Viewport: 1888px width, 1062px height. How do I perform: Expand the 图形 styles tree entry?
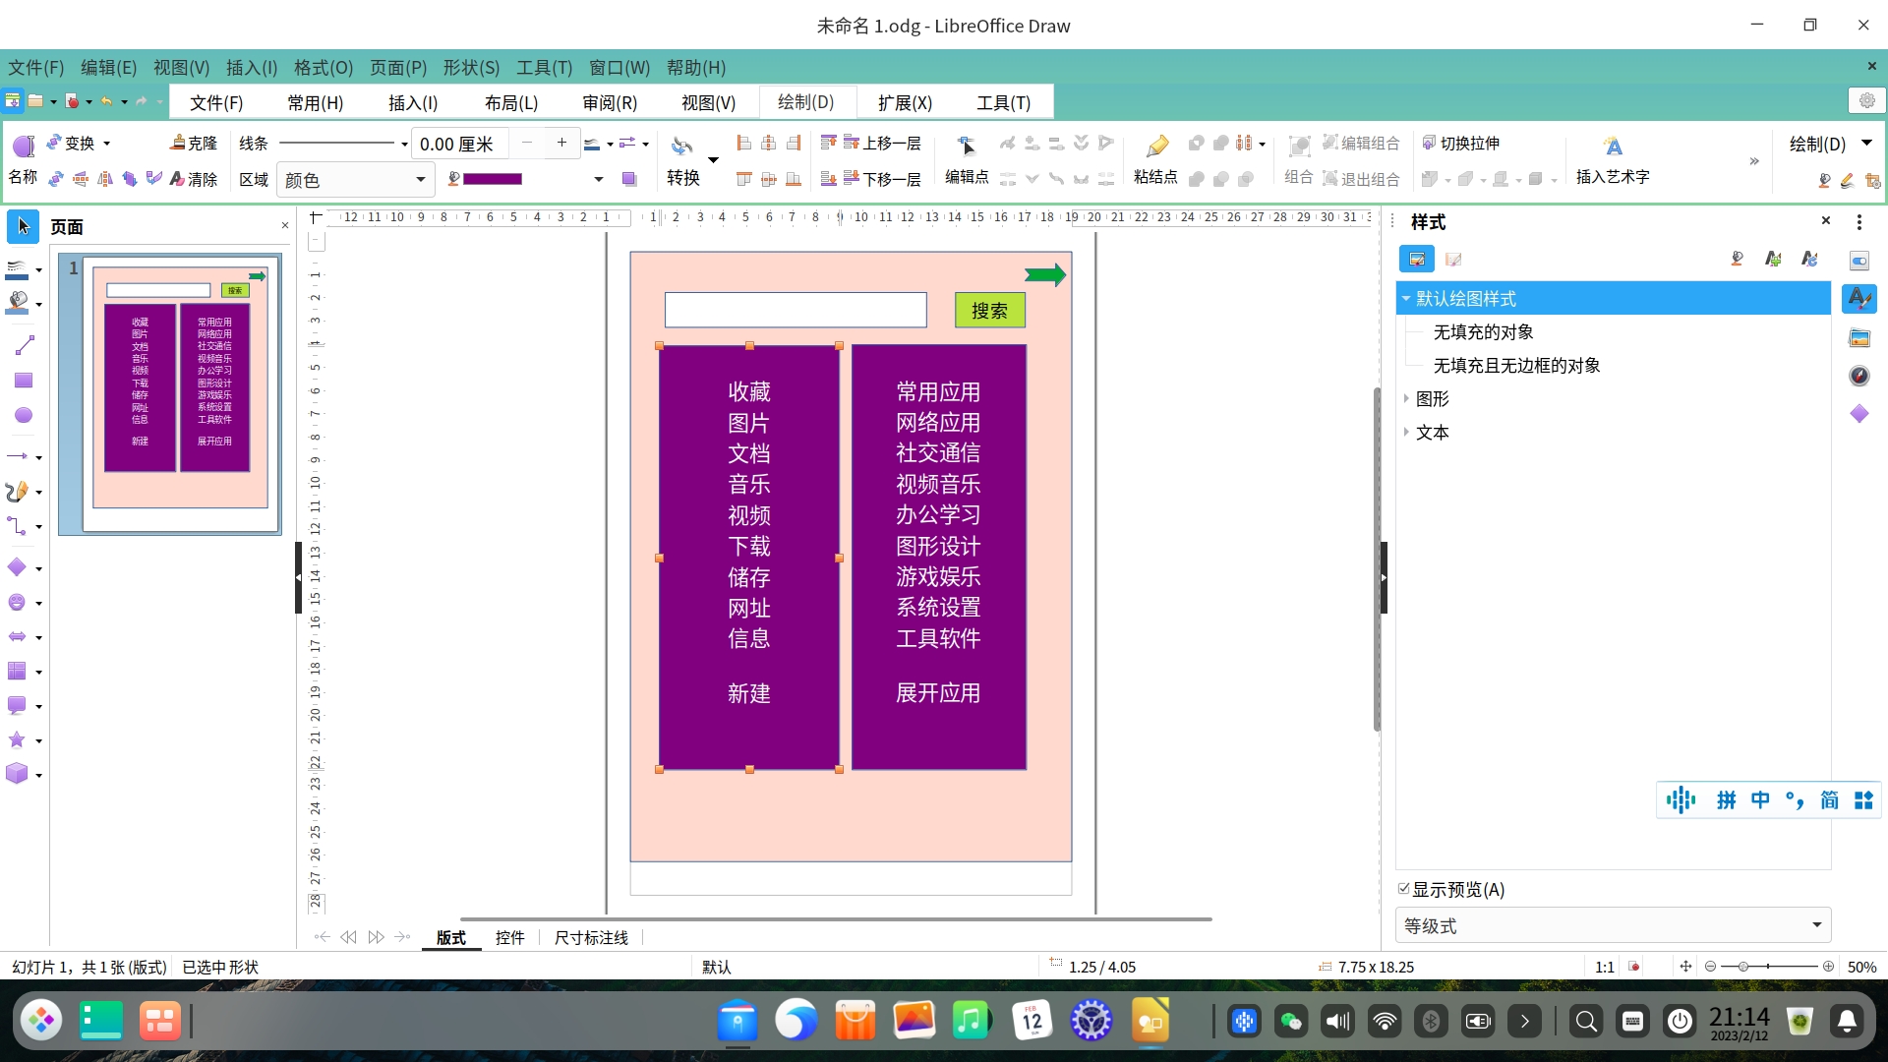click(x=1408, y=399)
